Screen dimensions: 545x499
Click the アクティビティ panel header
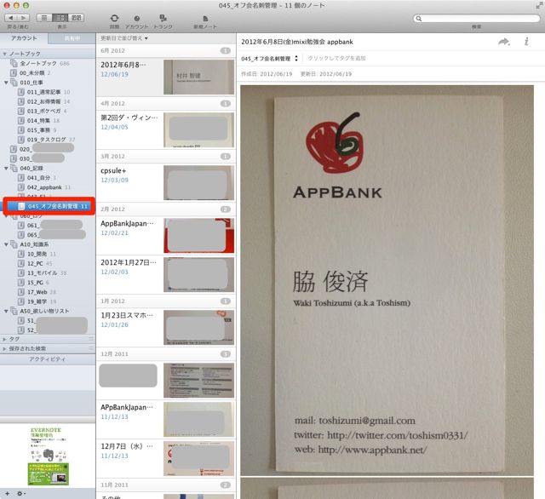(x=48, y=359)
